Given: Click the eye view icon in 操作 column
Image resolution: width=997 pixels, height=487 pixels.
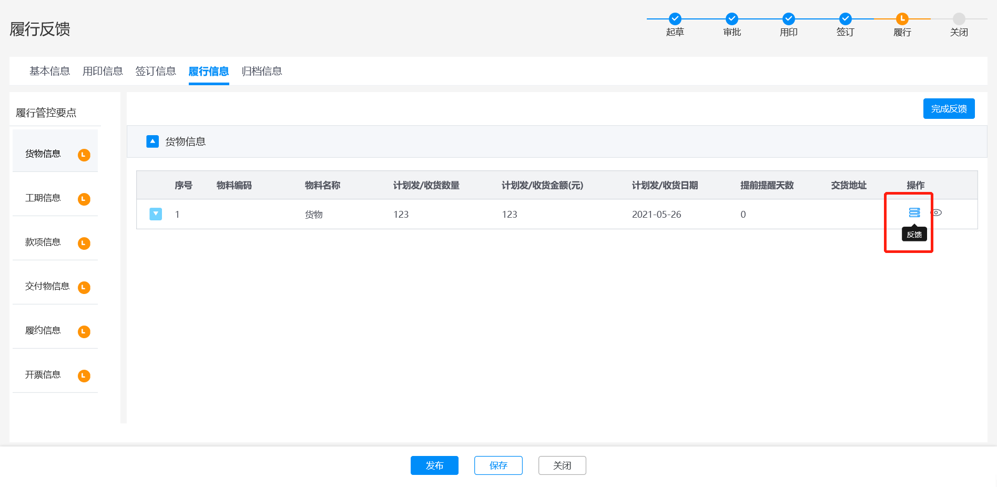Looking at the screenshot, I should pyautogui.click(x=936, y=212).
